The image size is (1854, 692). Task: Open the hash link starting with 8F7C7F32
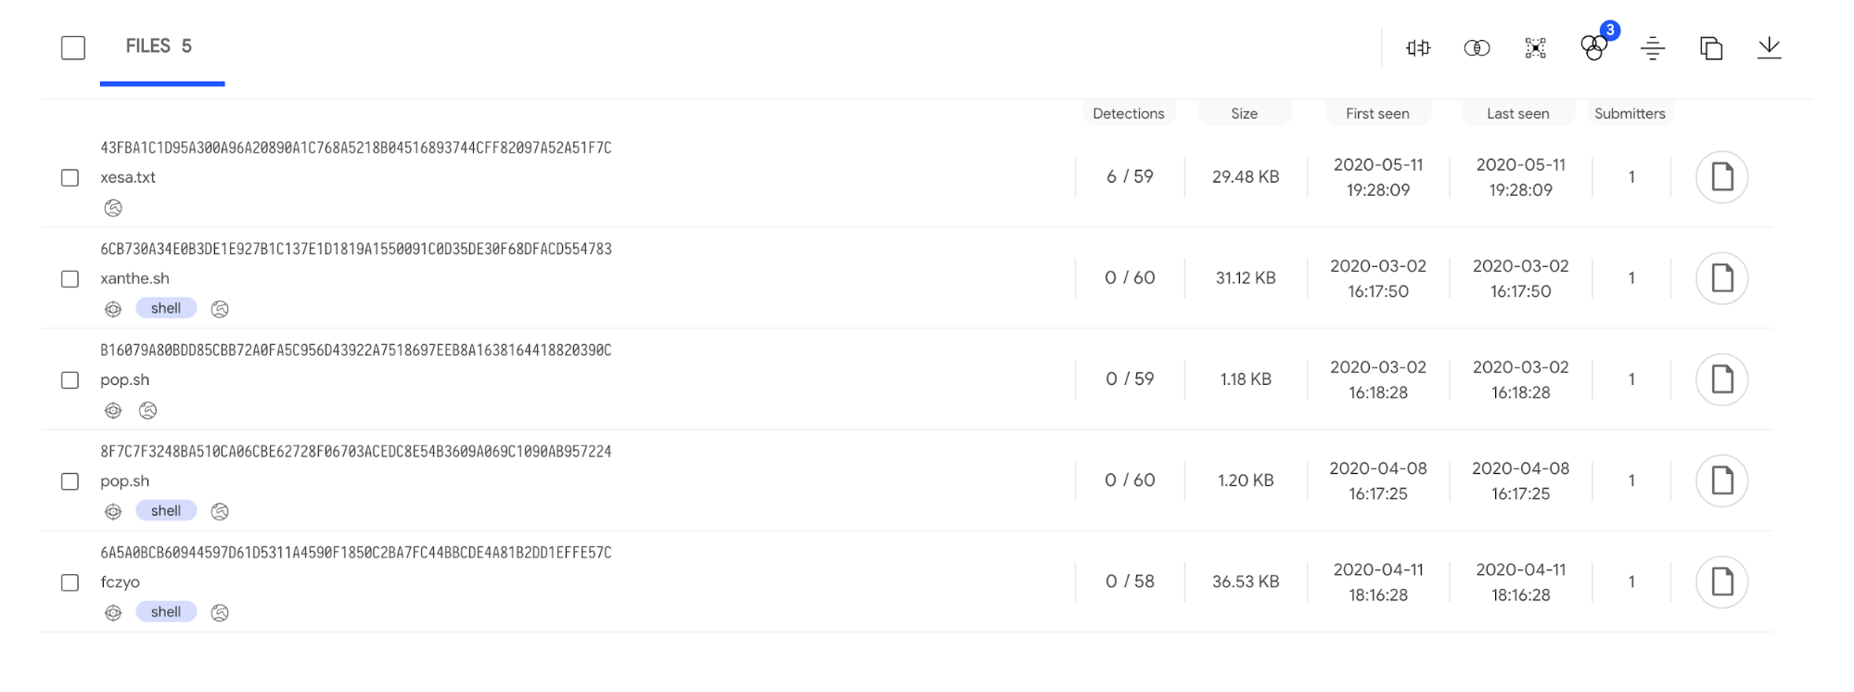click(x=356, y=452)
